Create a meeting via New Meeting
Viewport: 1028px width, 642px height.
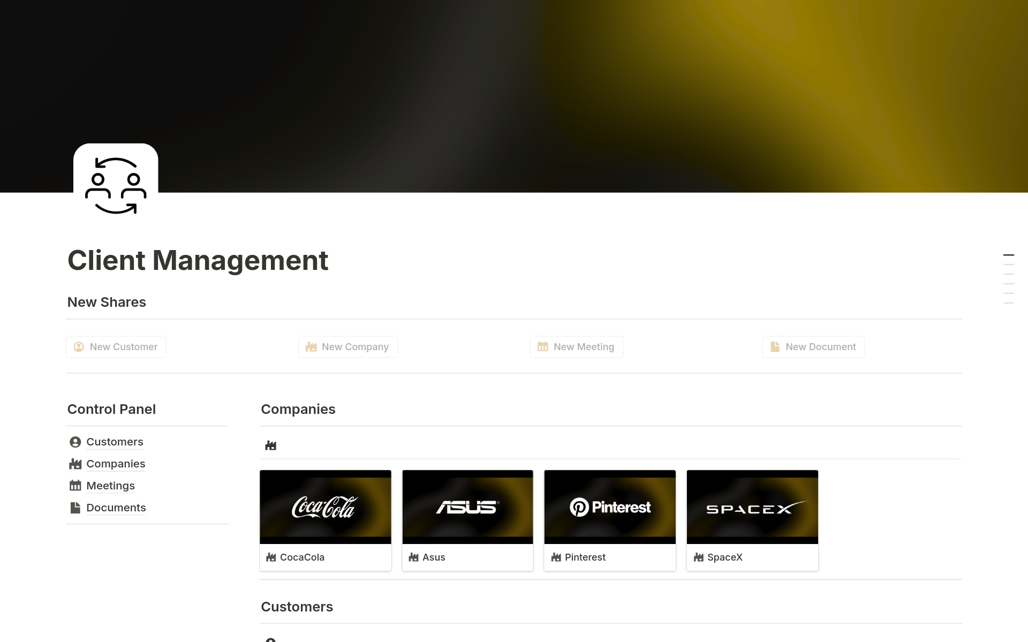coord(576,346)
